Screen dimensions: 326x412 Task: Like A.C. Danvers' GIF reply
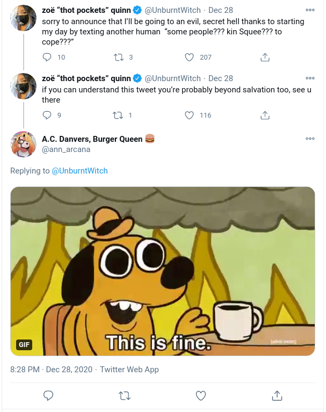[201, 395]
